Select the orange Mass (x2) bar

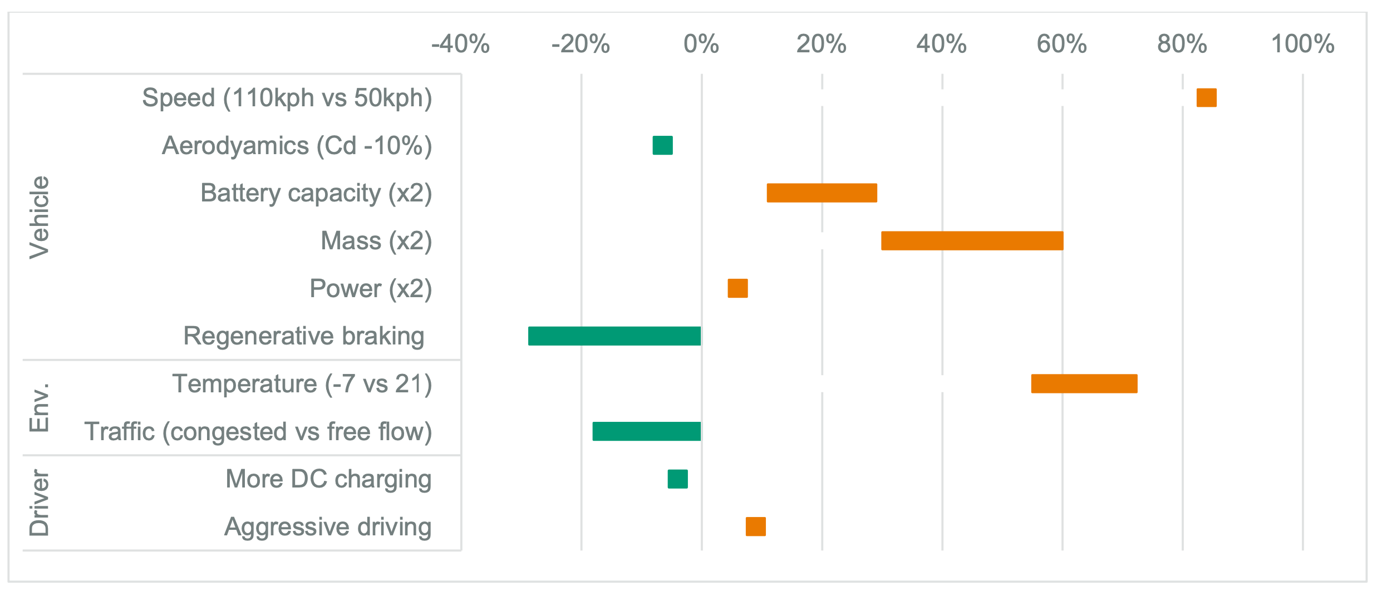(972, 241)
